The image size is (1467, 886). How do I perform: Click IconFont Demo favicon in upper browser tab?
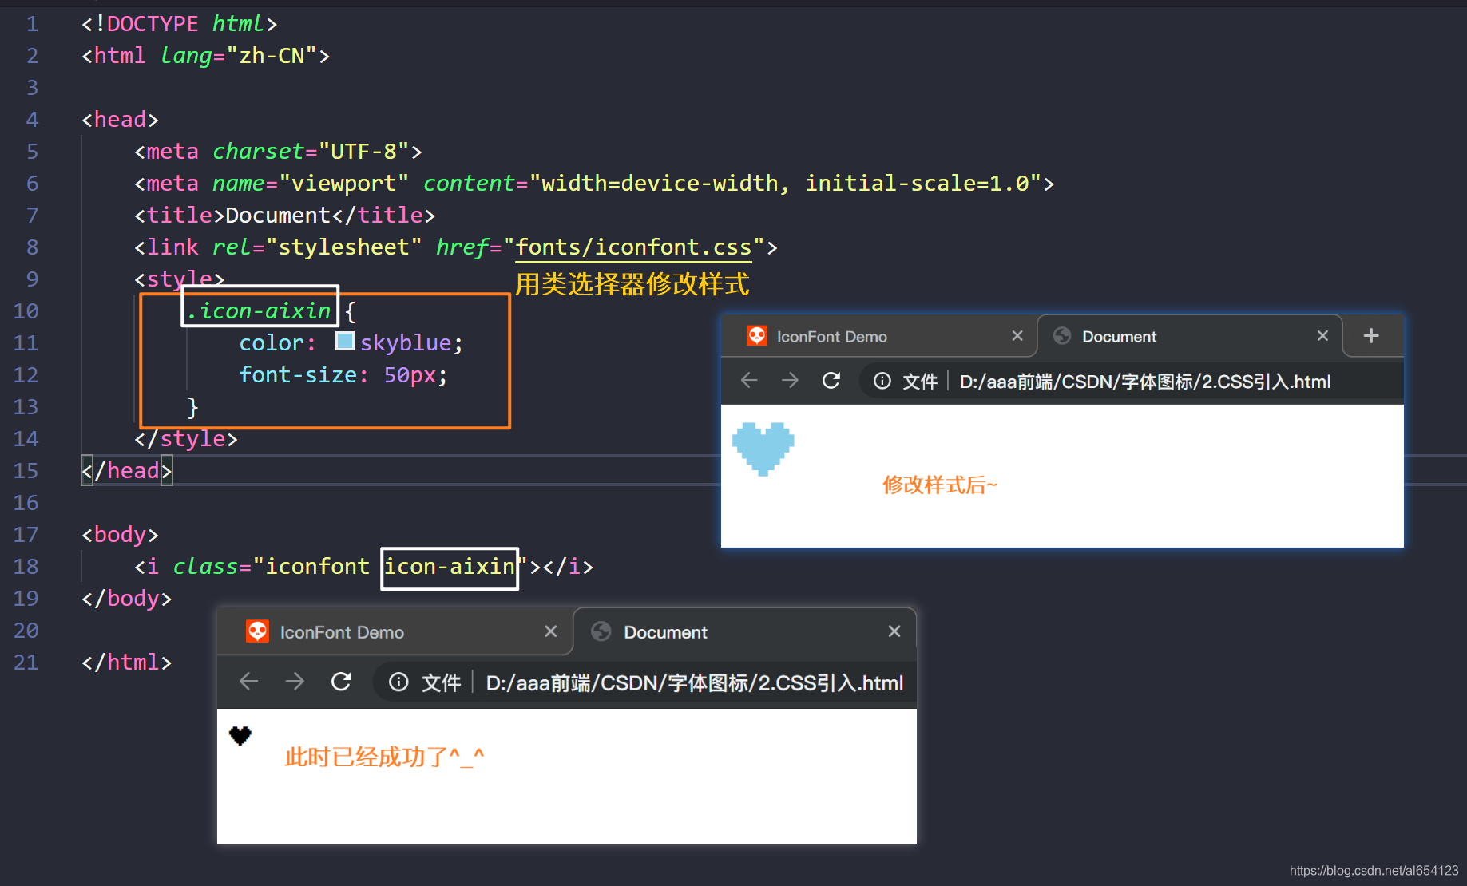click(x=756, y=336)
